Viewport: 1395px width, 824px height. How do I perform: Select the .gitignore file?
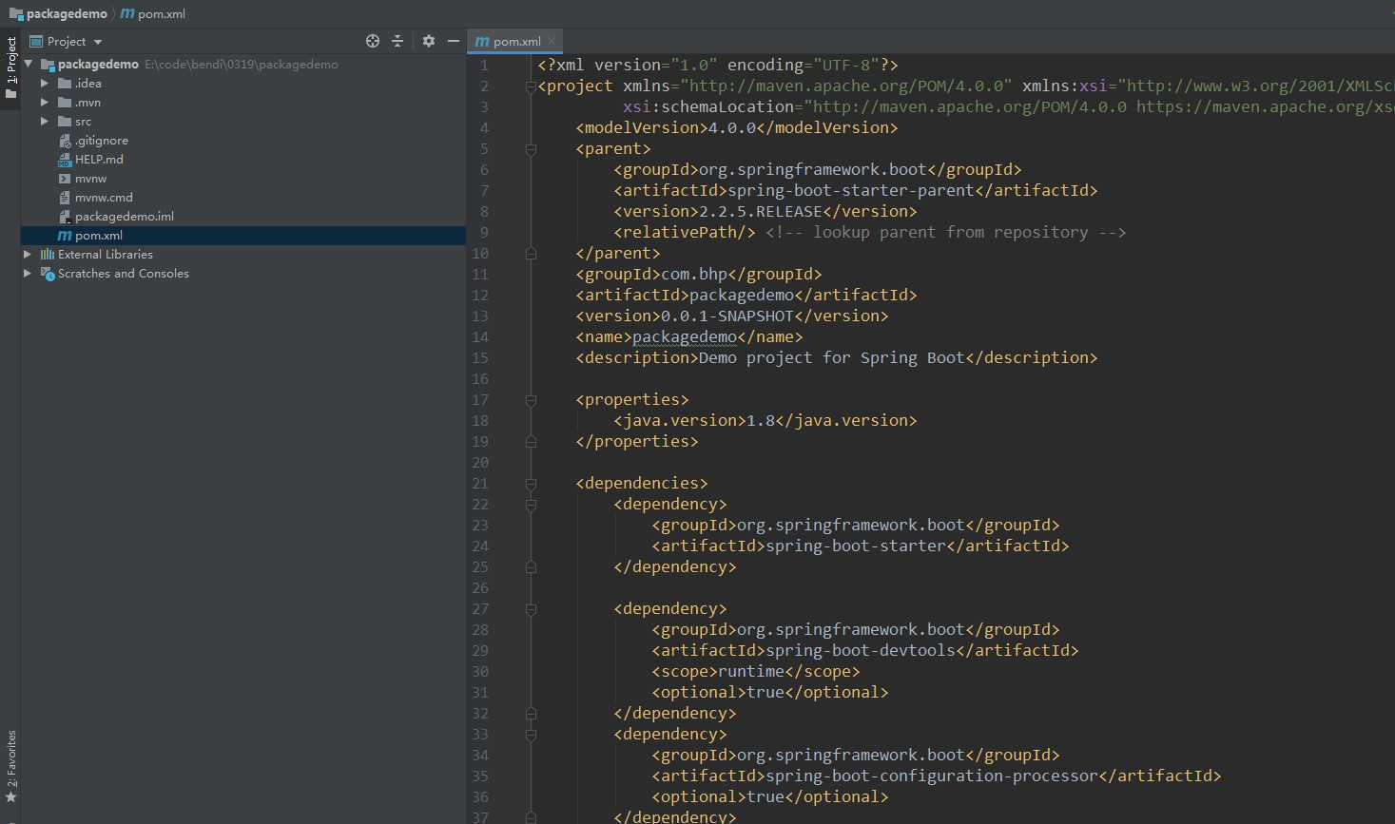(102, 140)
